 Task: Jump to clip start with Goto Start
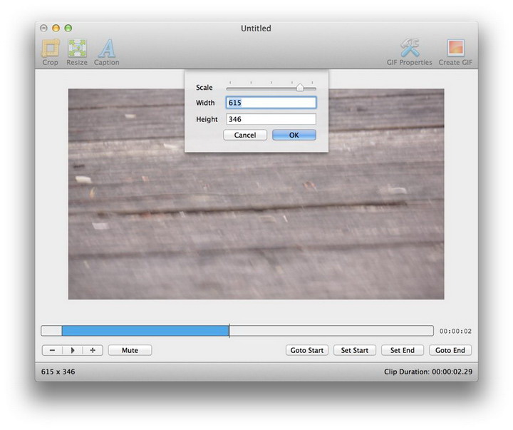pos(307,350)
